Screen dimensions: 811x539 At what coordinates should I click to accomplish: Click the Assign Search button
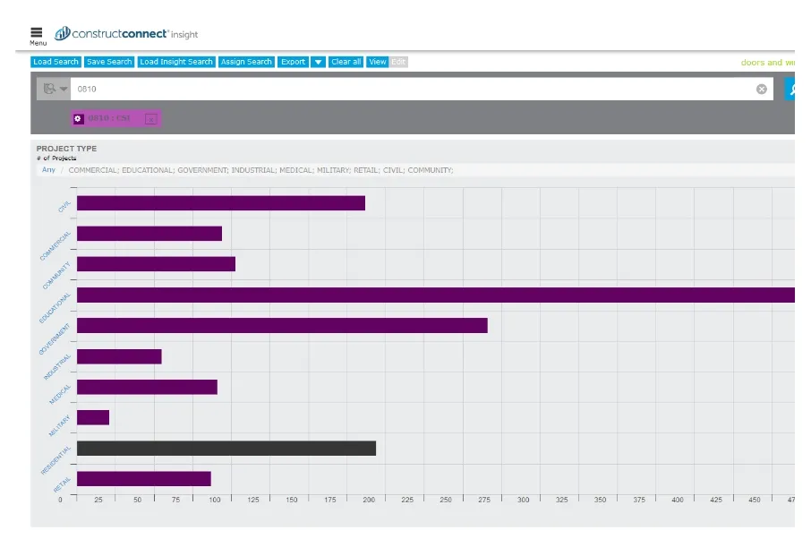click(246, 62)
